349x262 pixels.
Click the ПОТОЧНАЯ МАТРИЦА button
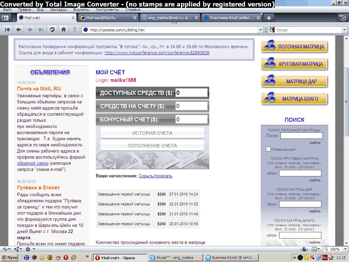click(x=294, y=46)
